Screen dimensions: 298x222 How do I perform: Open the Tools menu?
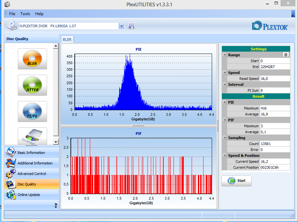(x=25, y=14)
